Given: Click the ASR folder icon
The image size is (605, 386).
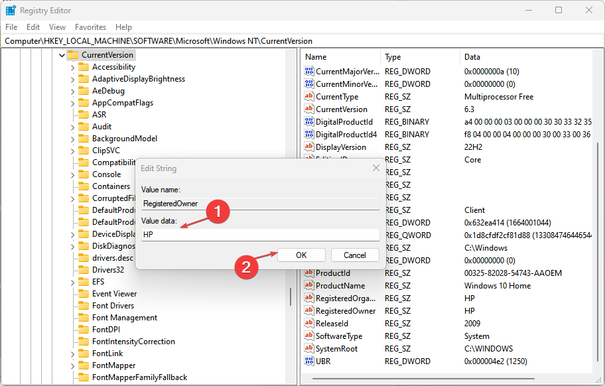Looking at the screenshot, I should (x=84, y=115).
